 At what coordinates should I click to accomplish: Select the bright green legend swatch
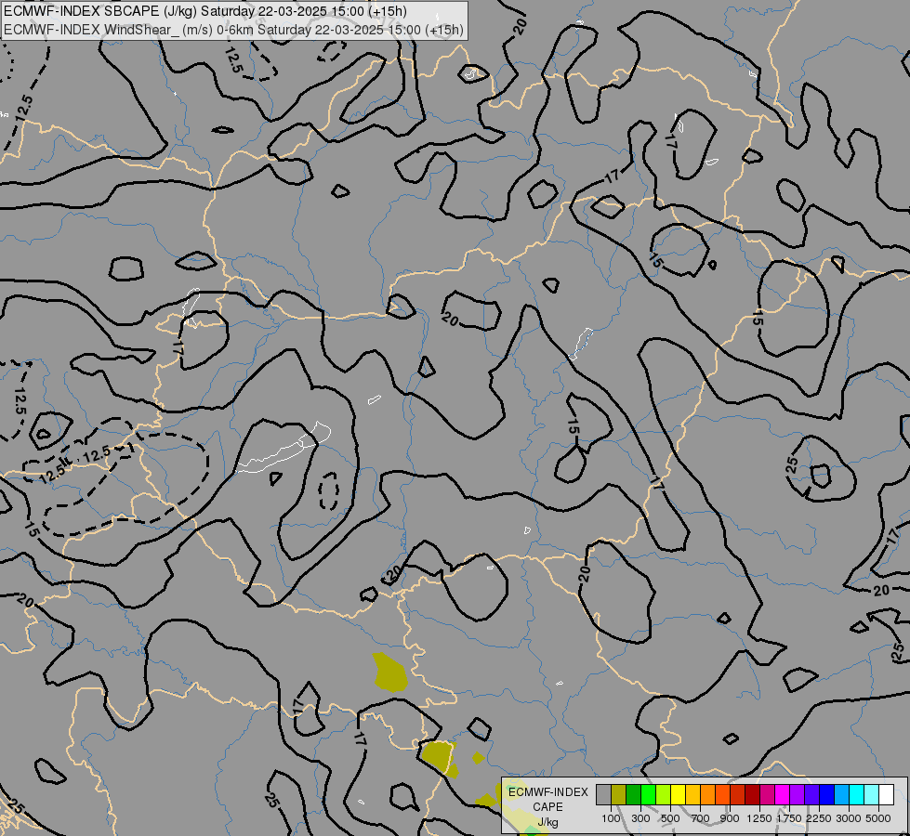click(648, 795)
